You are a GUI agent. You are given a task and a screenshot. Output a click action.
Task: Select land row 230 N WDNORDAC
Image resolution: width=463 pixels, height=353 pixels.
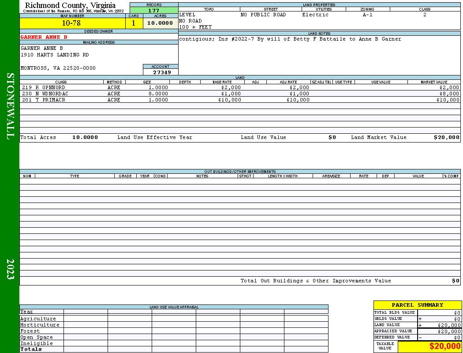pyautogui.click(x=240, y=94)
